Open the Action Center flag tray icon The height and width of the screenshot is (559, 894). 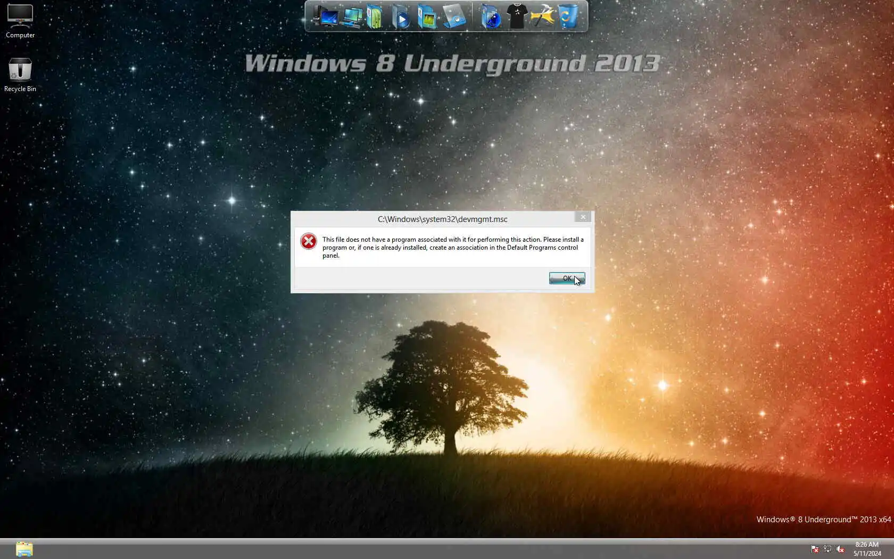tap(814, 549)
